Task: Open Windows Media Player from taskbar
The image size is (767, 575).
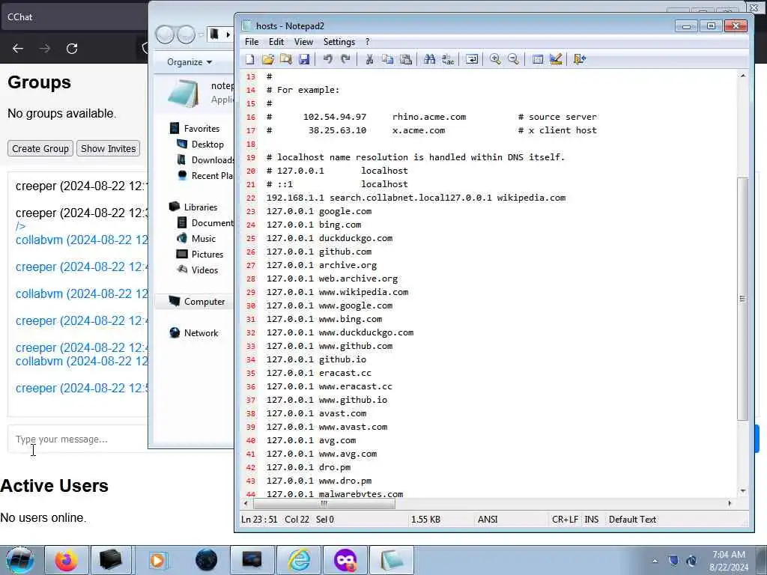Action: 157,560
